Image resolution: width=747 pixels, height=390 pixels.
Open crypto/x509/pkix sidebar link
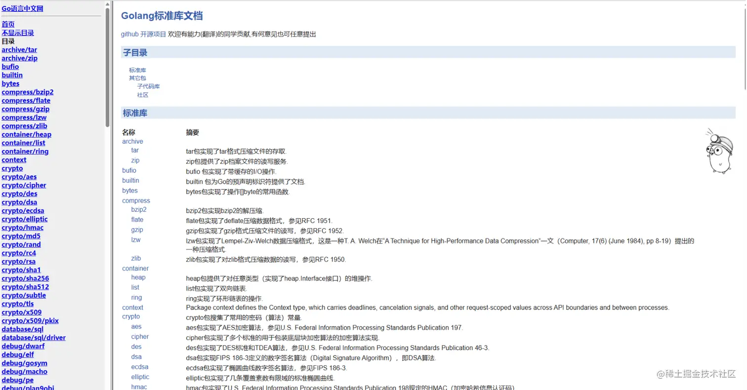point(30,321)
